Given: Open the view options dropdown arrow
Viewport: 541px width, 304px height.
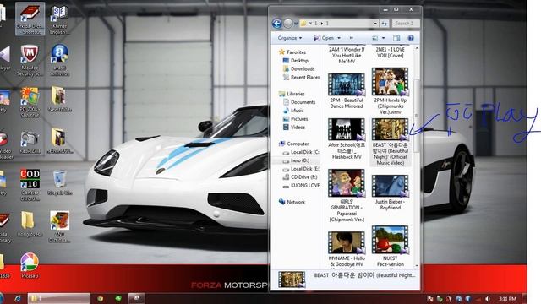Looking at the screenshot, I should (383, 38).
